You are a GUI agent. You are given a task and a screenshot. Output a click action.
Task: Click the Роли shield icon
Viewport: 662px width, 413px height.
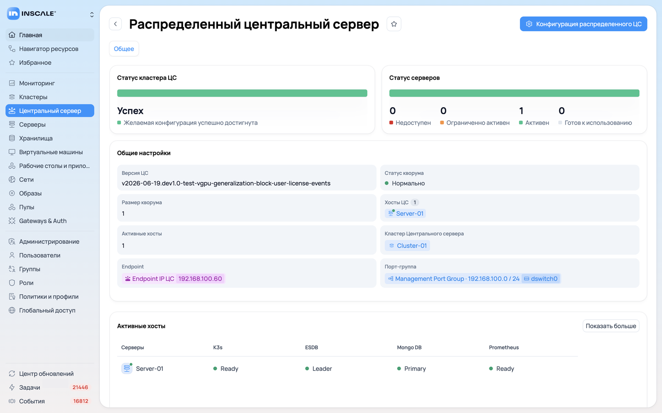click(x=12, y=283)
